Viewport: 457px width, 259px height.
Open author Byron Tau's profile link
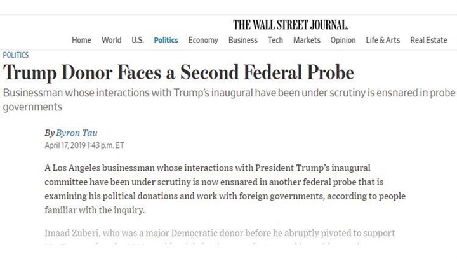(77, 133)
